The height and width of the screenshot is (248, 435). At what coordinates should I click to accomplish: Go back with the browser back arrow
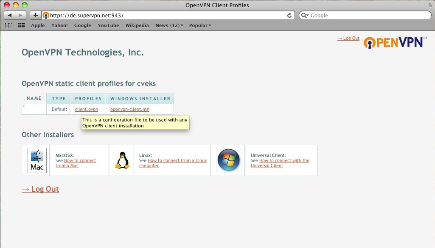tap(9, 15)
